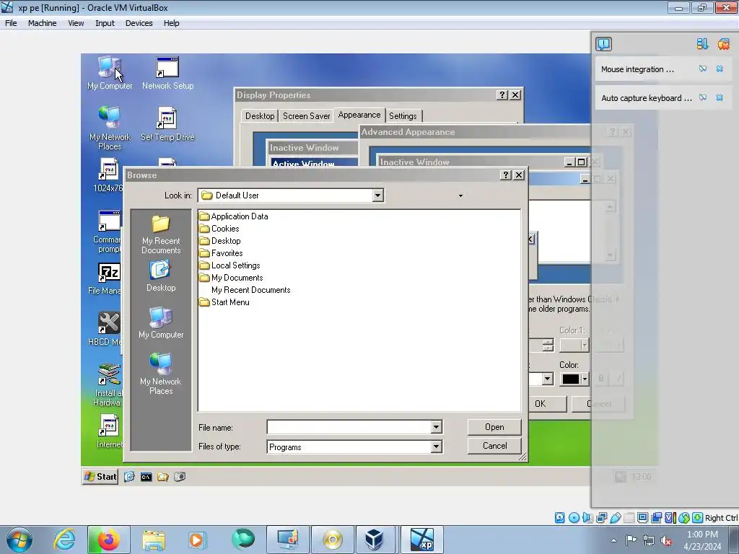739x554 pixels.
Task: Click Cancel in the Browse dialog
Action: coord(494,446)
